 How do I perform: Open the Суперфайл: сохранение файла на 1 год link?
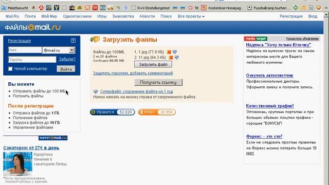click(136, 91)
